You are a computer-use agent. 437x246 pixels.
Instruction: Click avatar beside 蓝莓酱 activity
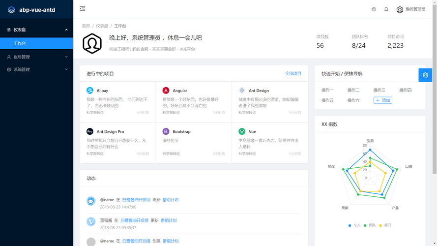(x=91, y=221)
